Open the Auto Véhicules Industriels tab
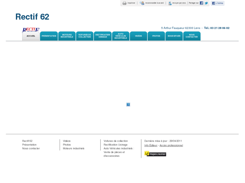Viewport: 245px width, 183px height. tap(121, 36)
